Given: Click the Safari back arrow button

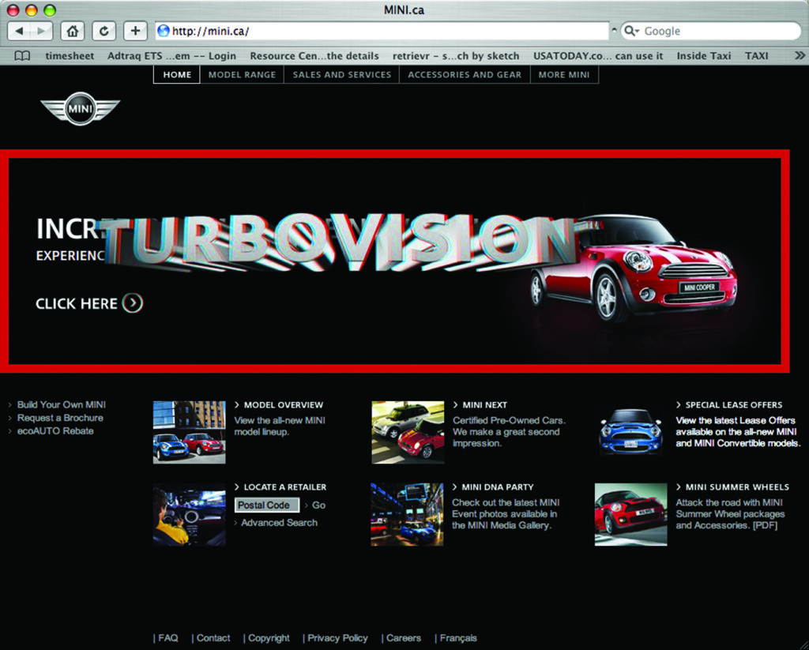Looking at the screenshot, I should 19,31.
